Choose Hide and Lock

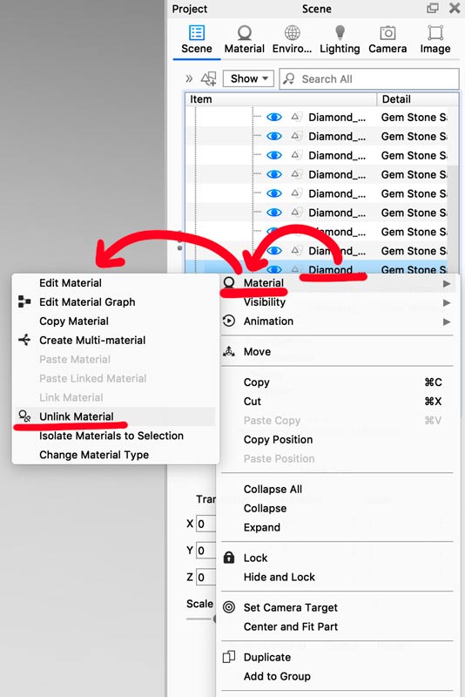[x=338, y=577]
